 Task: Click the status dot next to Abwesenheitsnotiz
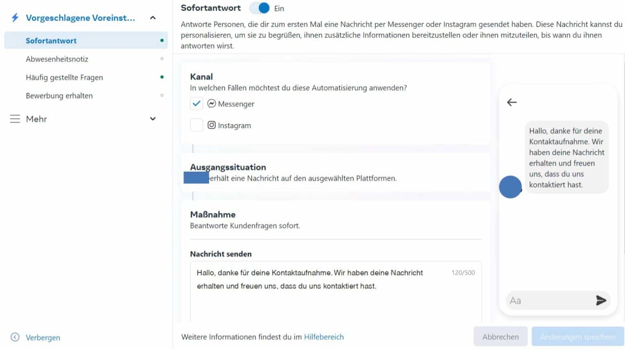point(162,59)
